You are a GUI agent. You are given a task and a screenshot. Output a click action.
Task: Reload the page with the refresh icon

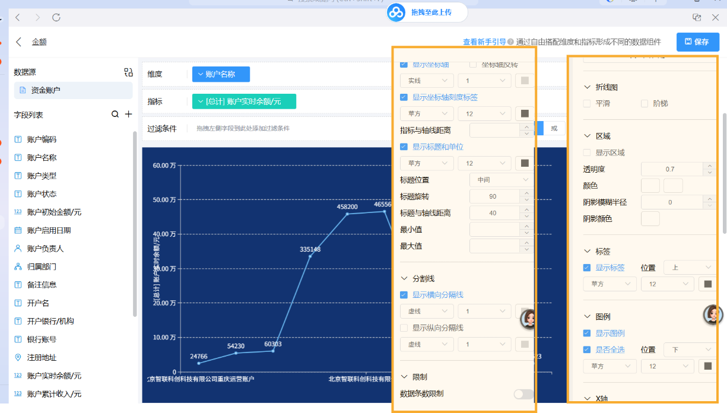(56, 18)
